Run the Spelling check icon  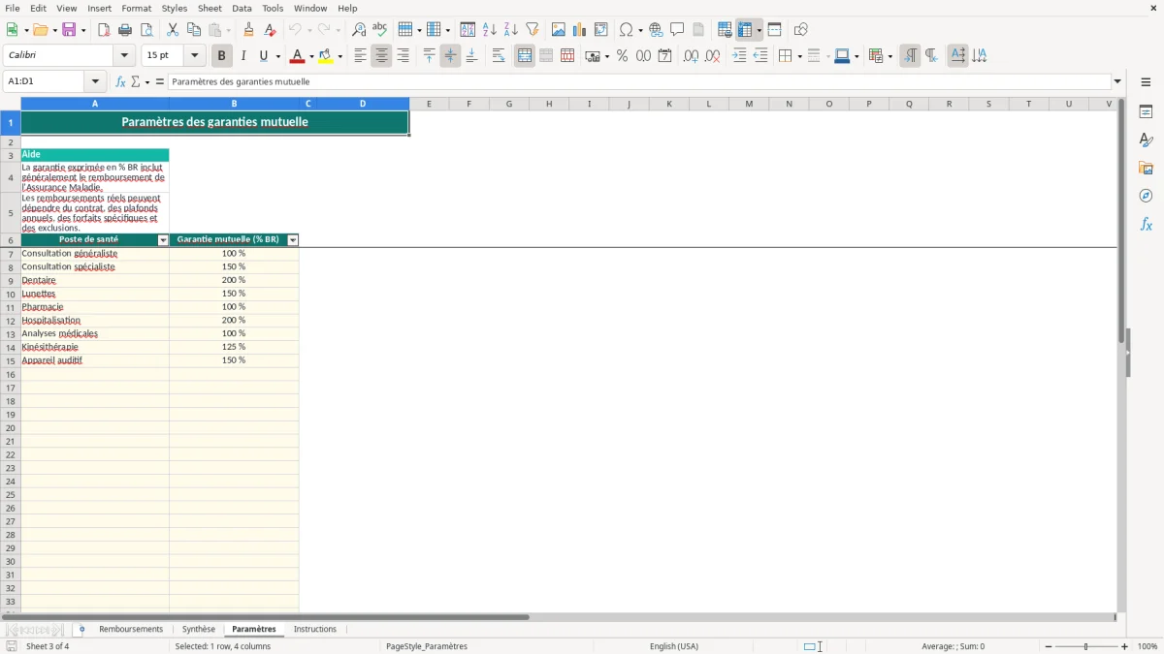(x=380, y=30)
